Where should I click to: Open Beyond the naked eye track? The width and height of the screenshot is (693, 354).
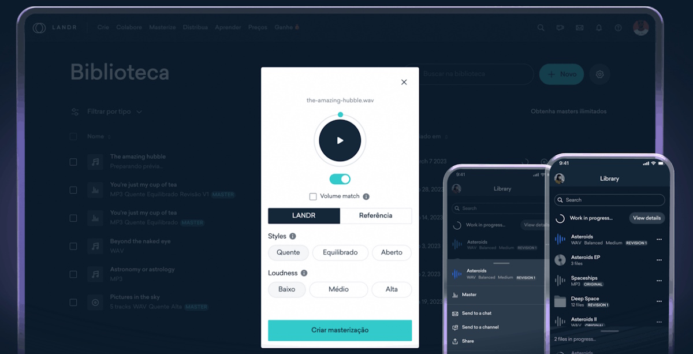point(140,241)
